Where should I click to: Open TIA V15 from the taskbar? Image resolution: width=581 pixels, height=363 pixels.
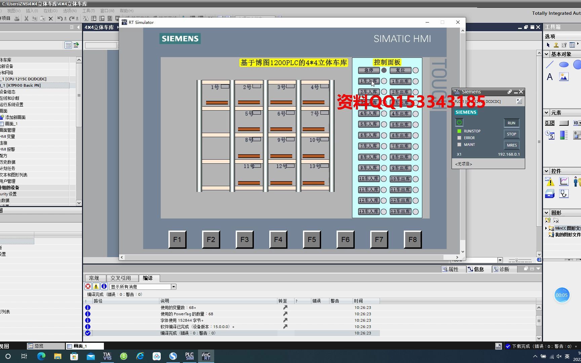click(x=107, y=356)
